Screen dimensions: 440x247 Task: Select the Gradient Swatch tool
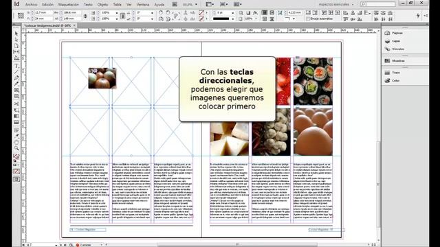click(16, 116)
